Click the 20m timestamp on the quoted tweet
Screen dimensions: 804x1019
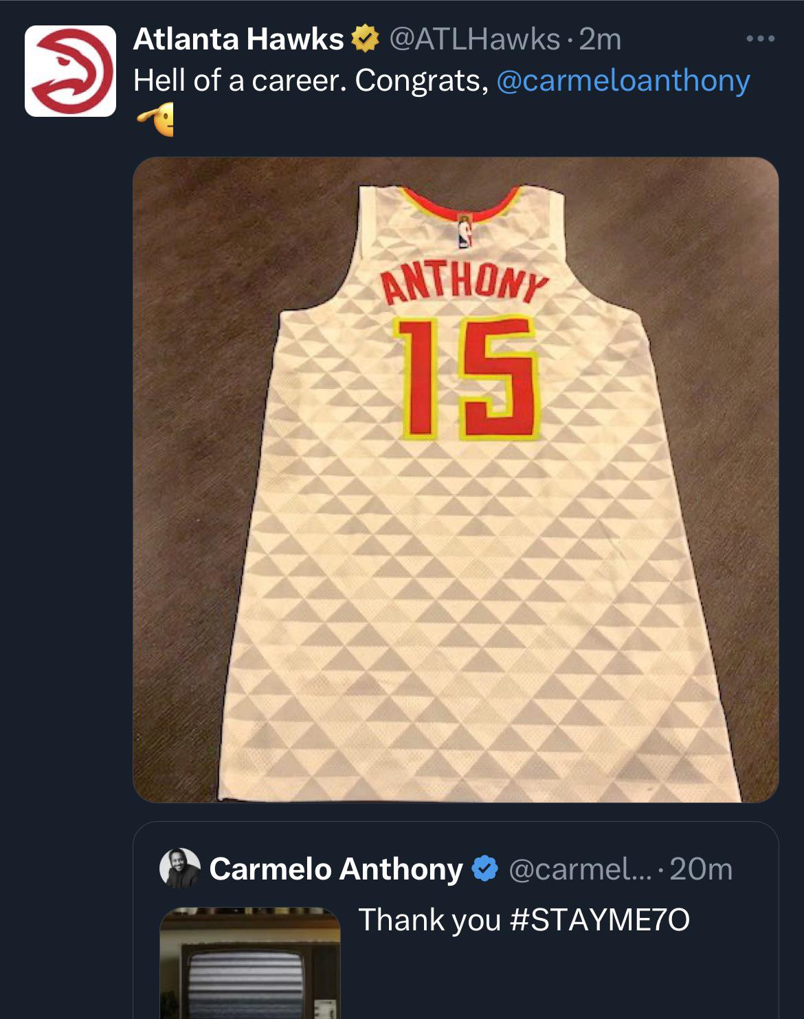[701, 869]
